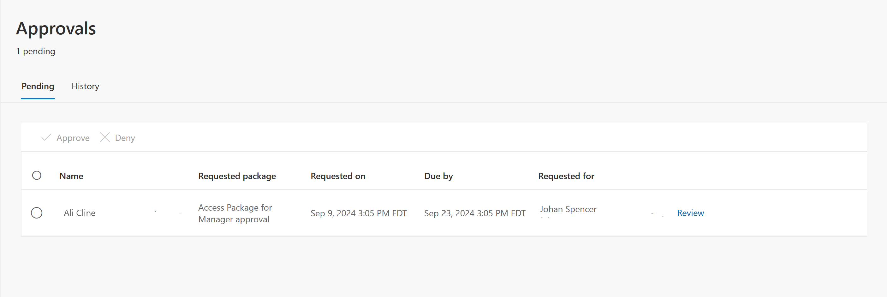This screenshot has height=297, width=887.
Task: Open the Pending tab
Action: tap(38, 86)
